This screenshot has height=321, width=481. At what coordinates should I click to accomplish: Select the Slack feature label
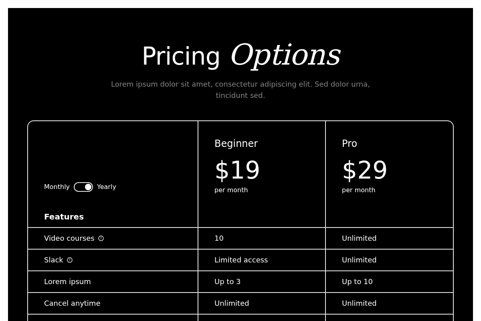tap(54, 260)
